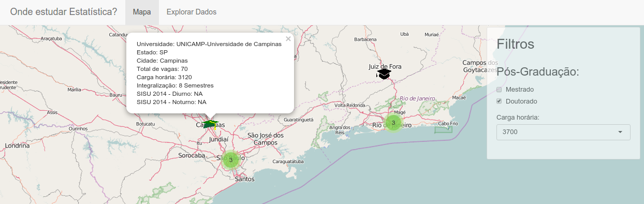Enable the Mestrado checkbox

click(500, 90)
